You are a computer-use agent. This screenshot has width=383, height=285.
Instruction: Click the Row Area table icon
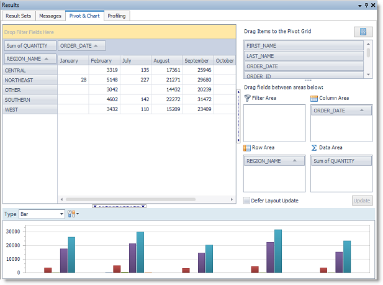tap(247, 148)
